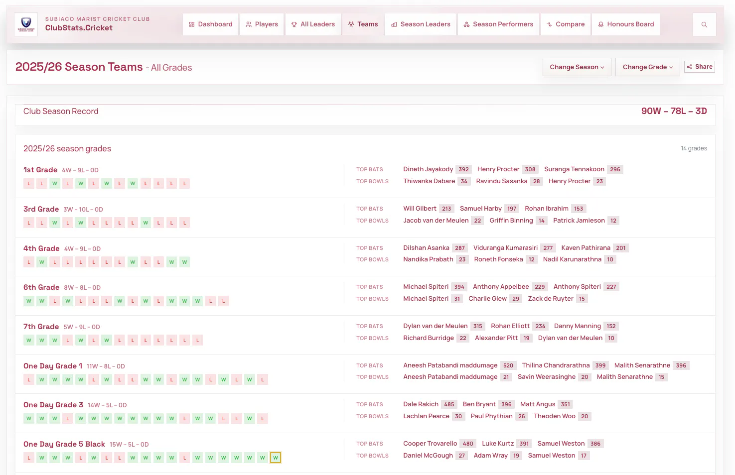Open Nandika Prabath player link
The height and width of the screenshot is (475, 735).
428,259
